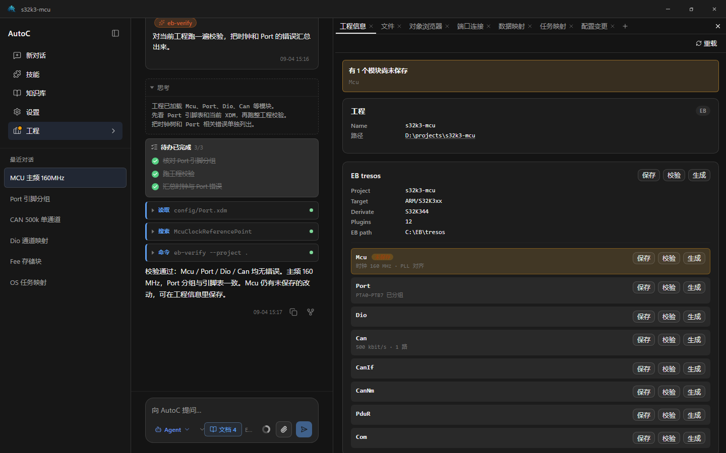Switch to the 任务映射 tab
This screenshot has height=453, width=726.
[553, 26]
